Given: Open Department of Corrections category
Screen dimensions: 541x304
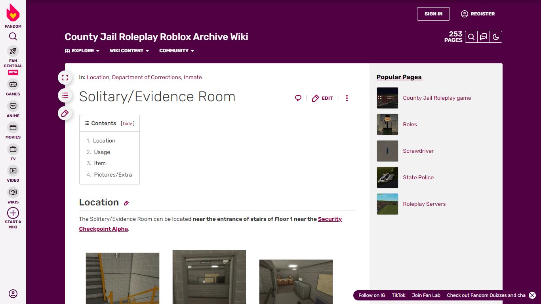Looking at the screenshot, I should tap(147, 77).
